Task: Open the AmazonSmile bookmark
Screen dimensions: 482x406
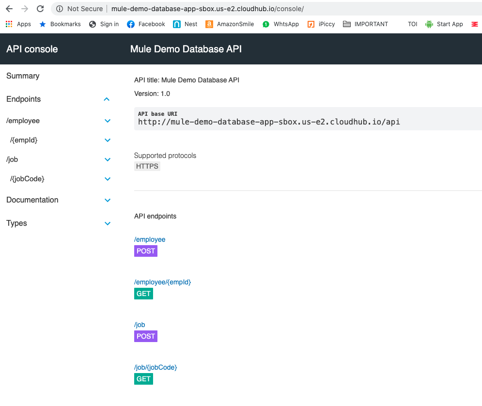Action: coord(230,24)
